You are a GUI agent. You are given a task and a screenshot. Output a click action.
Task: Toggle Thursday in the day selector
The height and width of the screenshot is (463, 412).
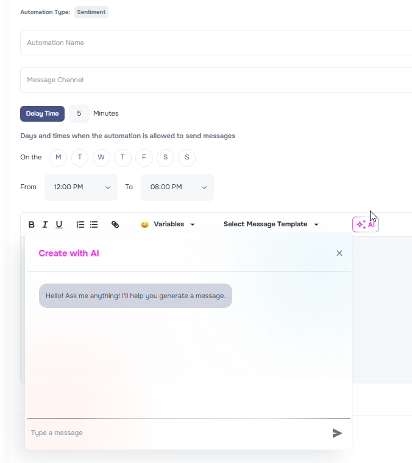tap(123, 158)
